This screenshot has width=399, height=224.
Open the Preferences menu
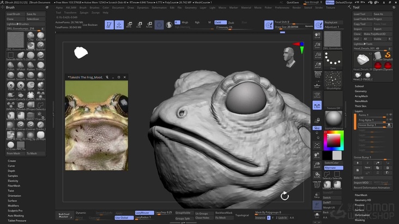(282, 8)
